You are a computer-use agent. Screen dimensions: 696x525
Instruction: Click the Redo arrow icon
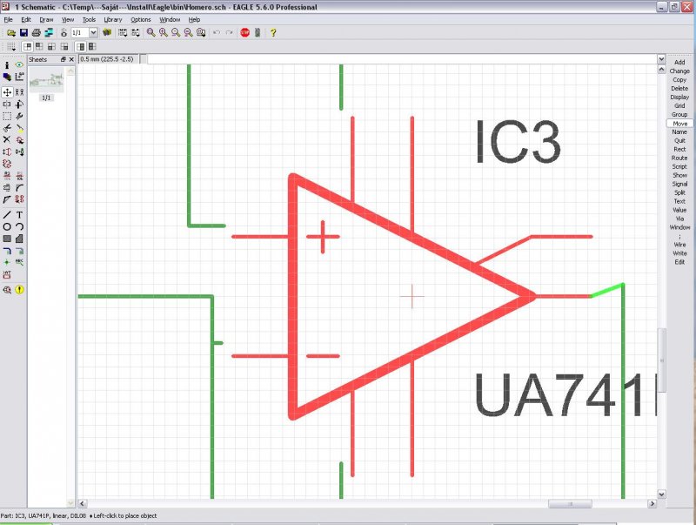click(x=229, y=32)
